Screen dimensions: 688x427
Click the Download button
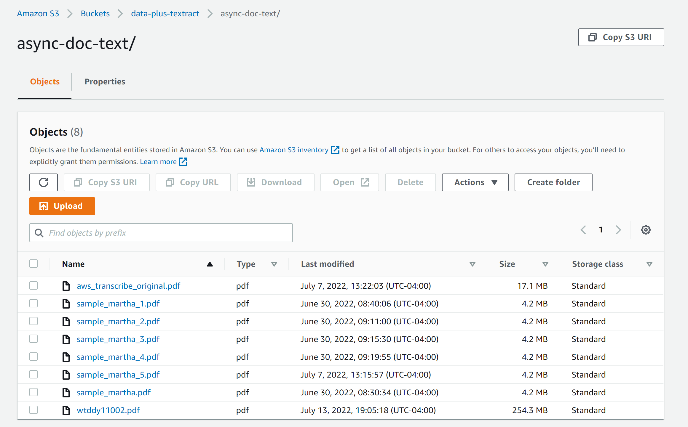[x=276, y=182]
